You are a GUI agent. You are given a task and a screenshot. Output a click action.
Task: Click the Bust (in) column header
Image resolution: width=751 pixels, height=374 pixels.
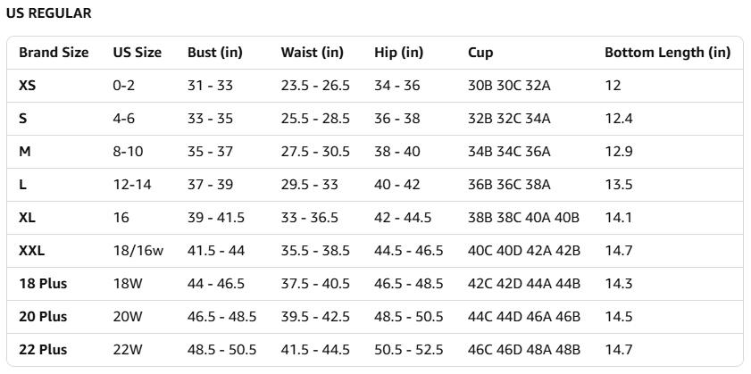[x=214, y=53]
